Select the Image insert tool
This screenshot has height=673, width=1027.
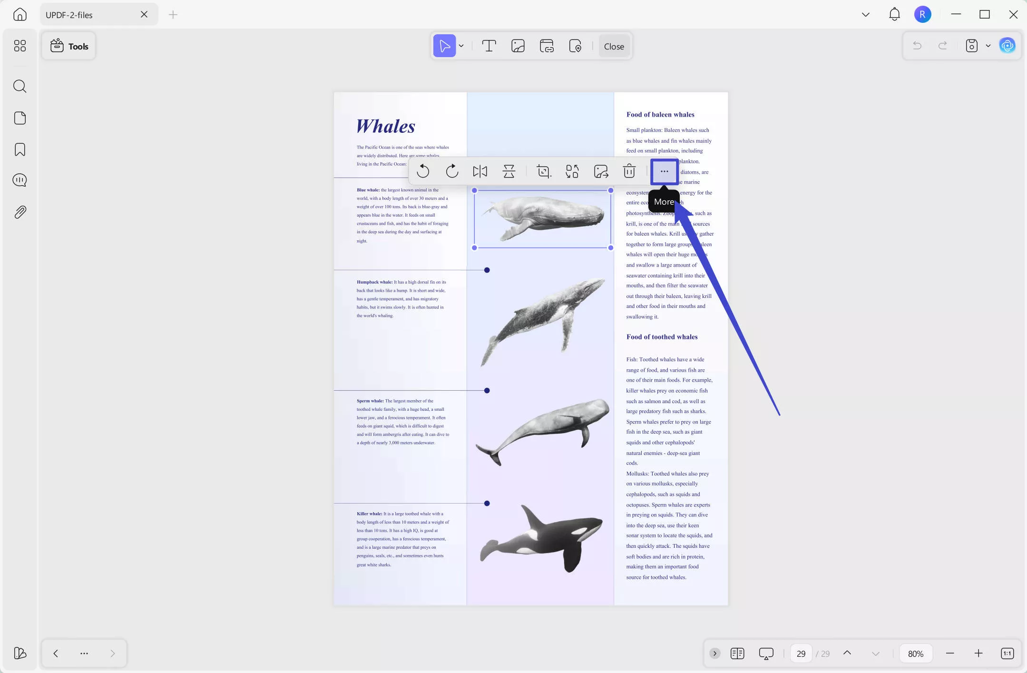[518, 46]
